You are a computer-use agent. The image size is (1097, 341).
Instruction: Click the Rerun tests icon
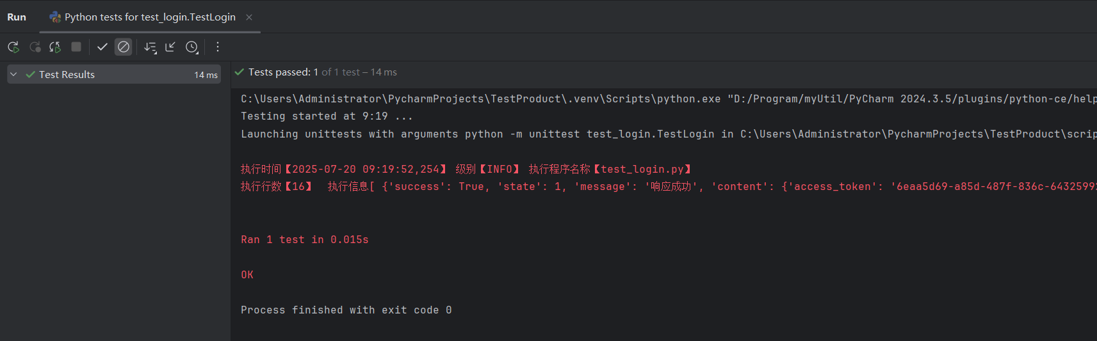pos(13,47)
